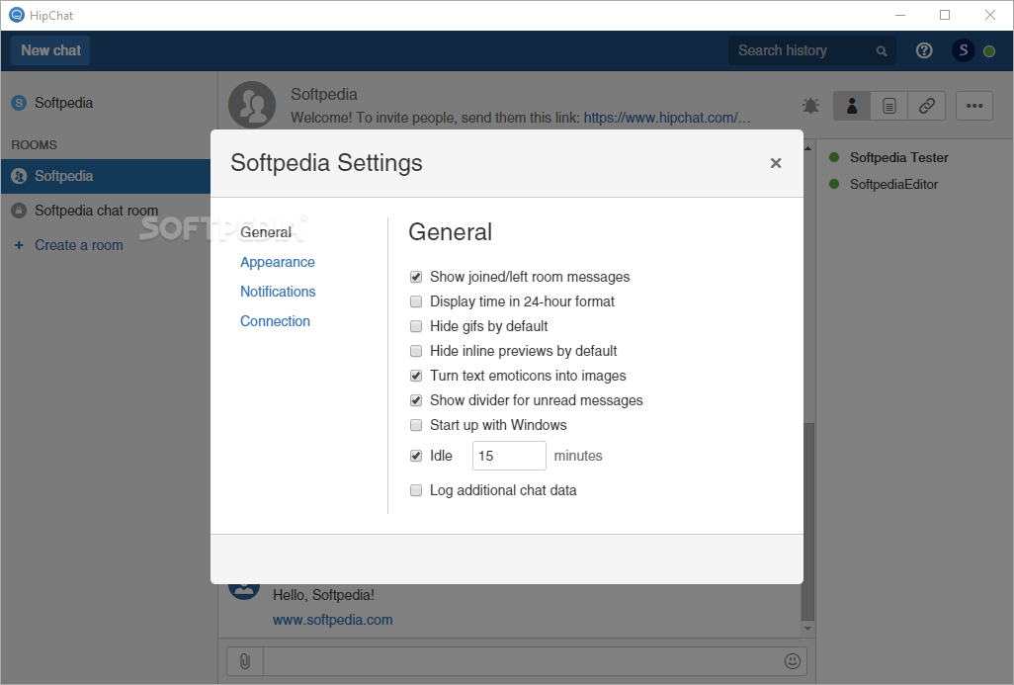Uncheck the Idle checkbox

(416, 456)
